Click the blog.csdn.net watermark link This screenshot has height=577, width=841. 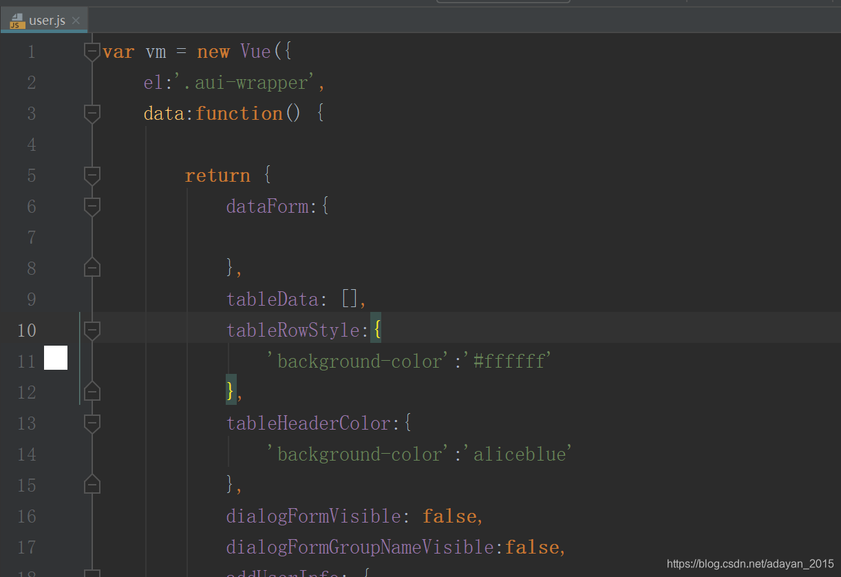[x=750, y=564]
